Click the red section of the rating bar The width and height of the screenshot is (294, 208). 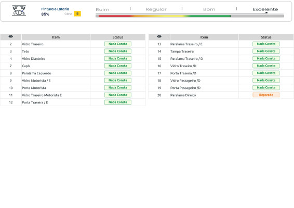tap(114, 16)
